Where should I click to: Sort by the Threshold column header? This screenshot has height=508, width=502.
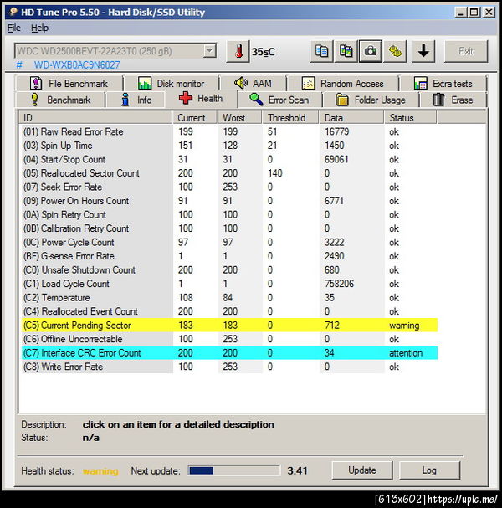(x=290, y=117)
